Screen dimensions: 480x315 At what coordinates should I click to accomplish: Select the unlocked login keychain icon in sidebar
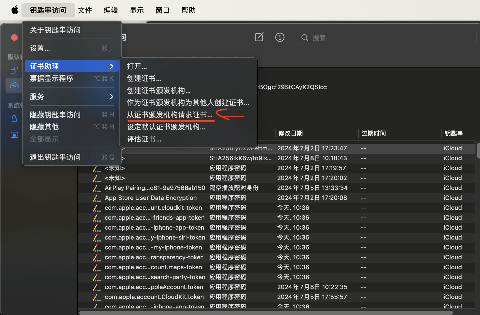[14, 70]
